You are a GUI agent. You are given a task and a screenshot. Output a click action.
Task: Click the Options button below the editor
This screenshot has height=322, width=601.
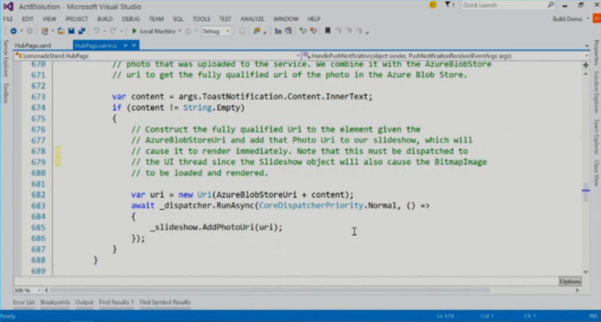click(570, 282)
